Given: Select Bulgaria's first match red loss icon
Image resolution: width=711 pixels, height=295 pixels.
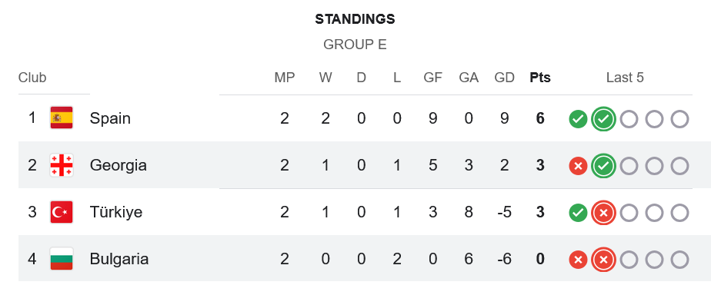Looking at the screenshot, I should click(578, 260).
